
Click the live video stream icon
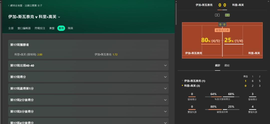[x=217, y=15]
